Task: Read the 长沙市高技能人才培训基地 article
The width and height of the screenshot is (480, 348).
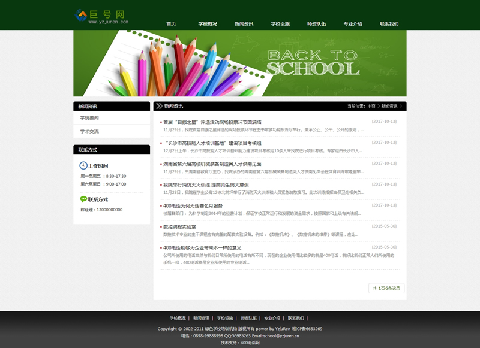Action: (212, 143)
